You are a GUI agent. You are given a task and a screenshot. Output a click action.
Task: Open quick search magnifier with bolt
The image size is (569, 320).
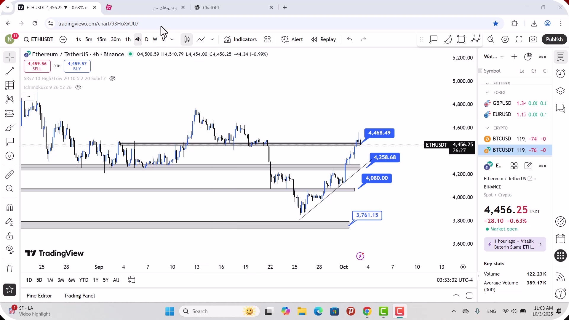click(x=491, y=39)
